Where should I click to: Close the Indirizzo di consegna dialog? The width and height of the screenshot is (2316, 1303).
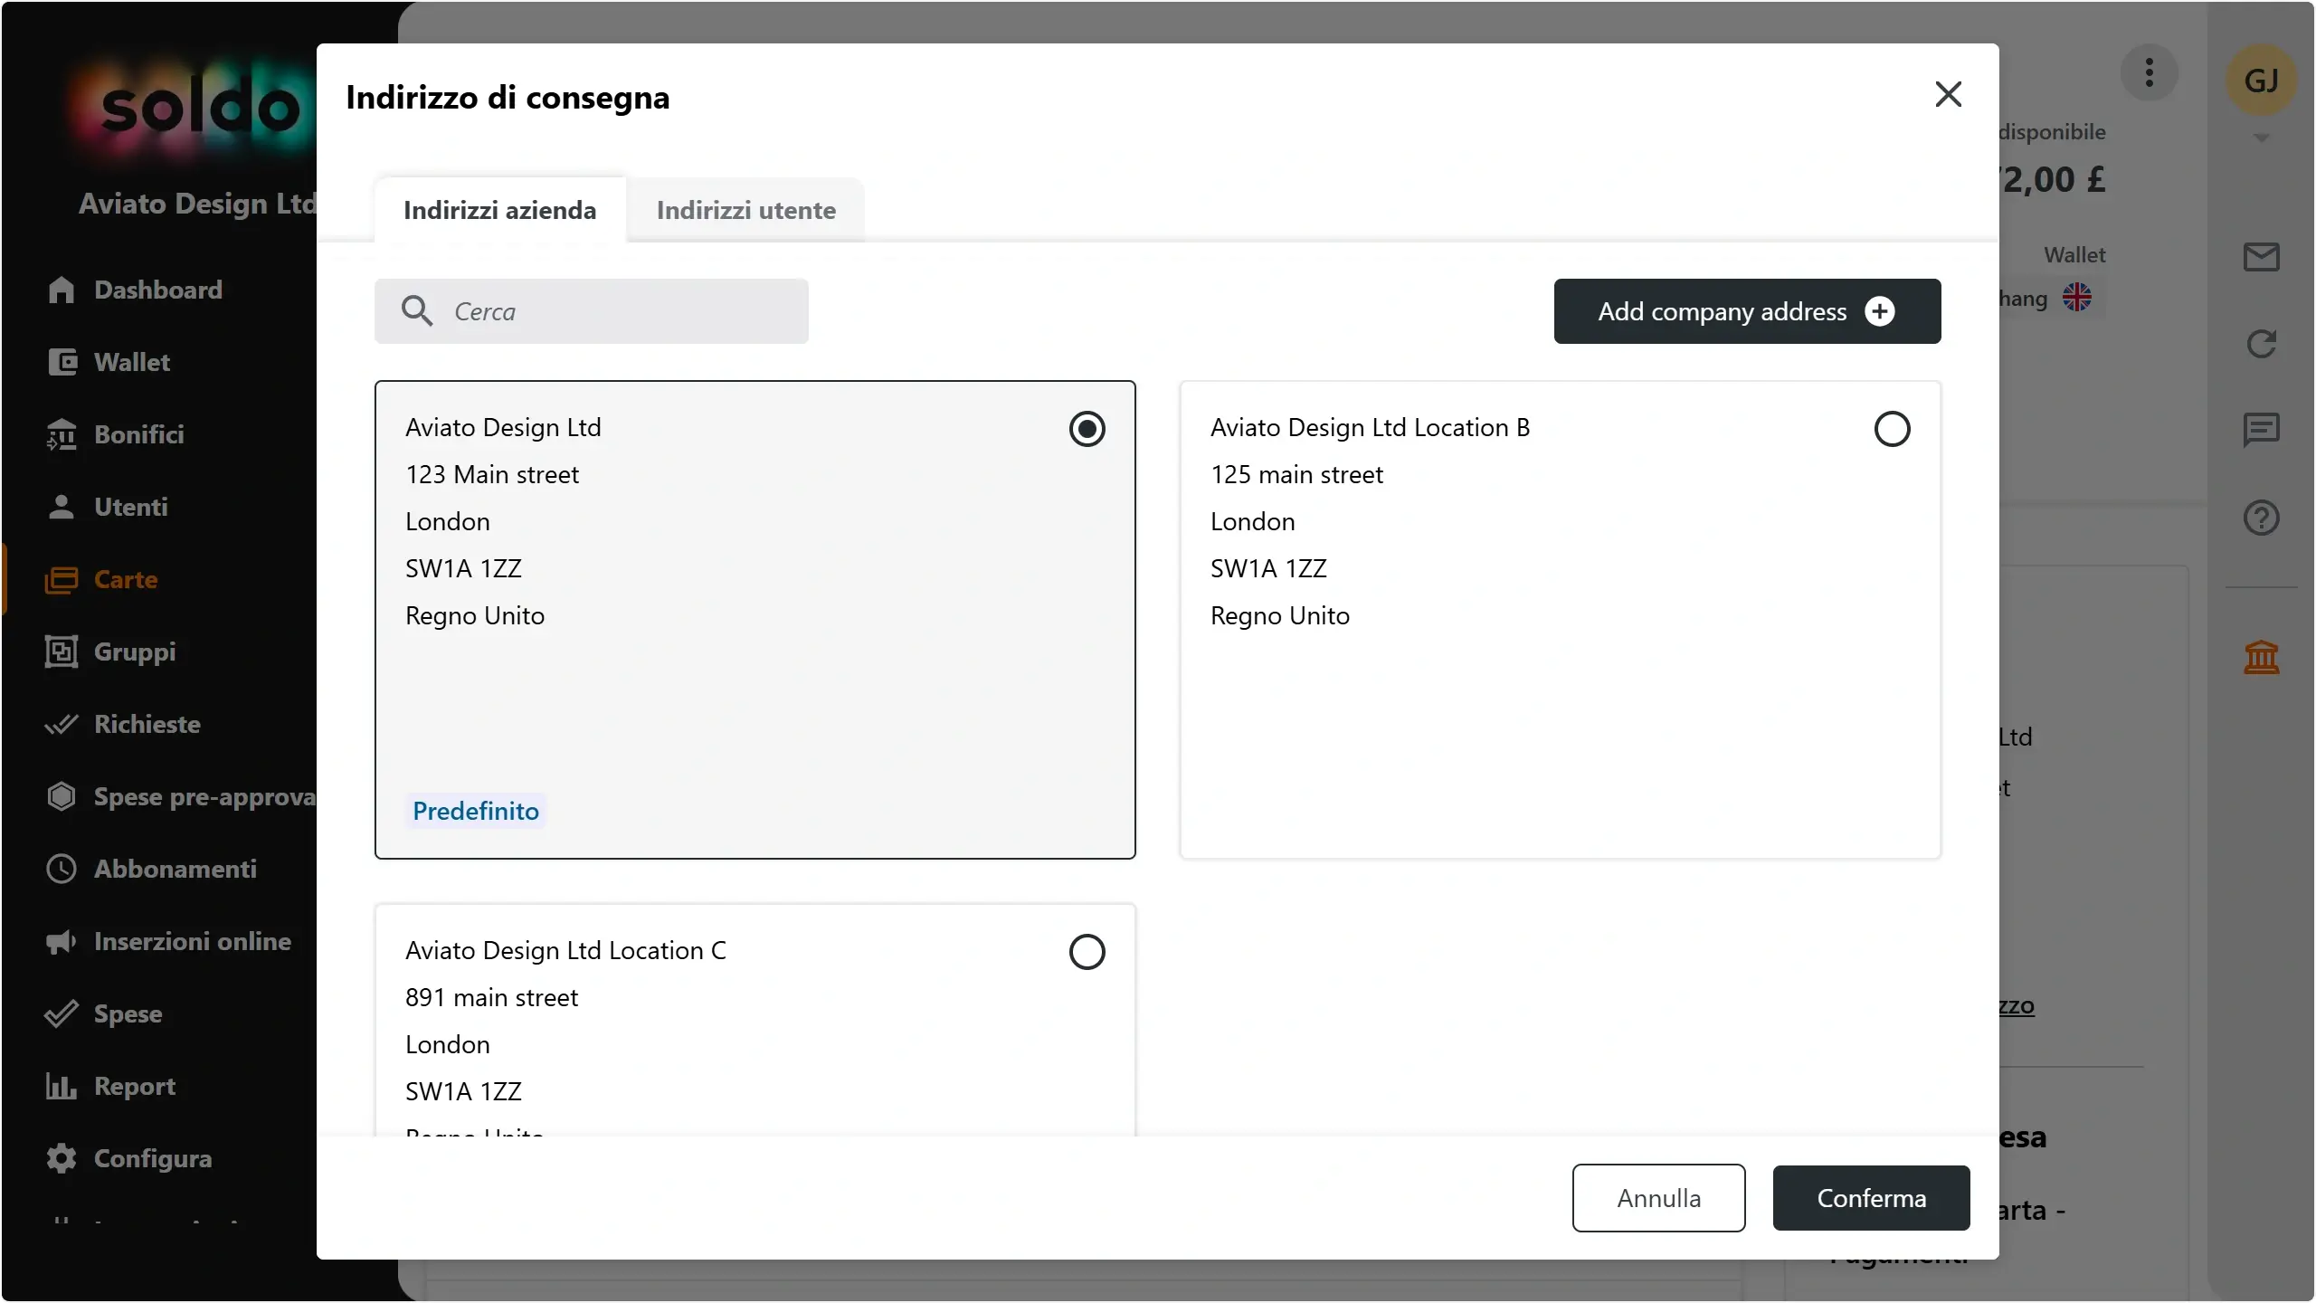click(x=1948, y=94)
